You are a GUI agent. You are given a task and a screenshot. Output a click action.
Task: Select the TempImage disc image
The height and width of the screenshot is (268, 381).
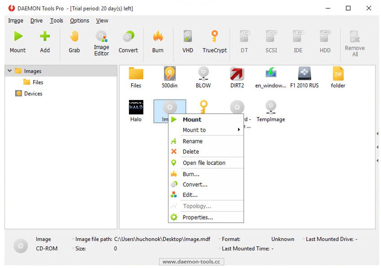(271, 111)
